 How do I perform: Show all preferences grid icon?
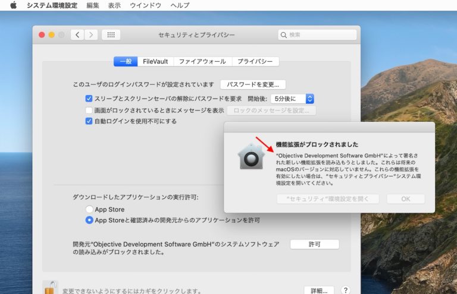tap(111, 35)
